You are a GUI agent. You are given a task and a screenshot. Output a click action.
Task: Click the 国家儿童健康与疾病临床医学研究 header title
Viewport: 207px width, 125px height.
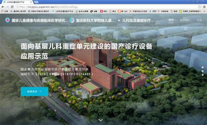tap(39, 20)
